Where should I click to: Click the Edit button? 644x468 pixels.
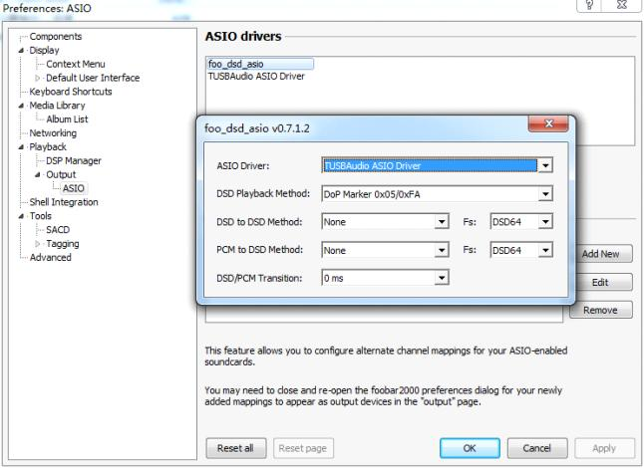tap(601, 283)
